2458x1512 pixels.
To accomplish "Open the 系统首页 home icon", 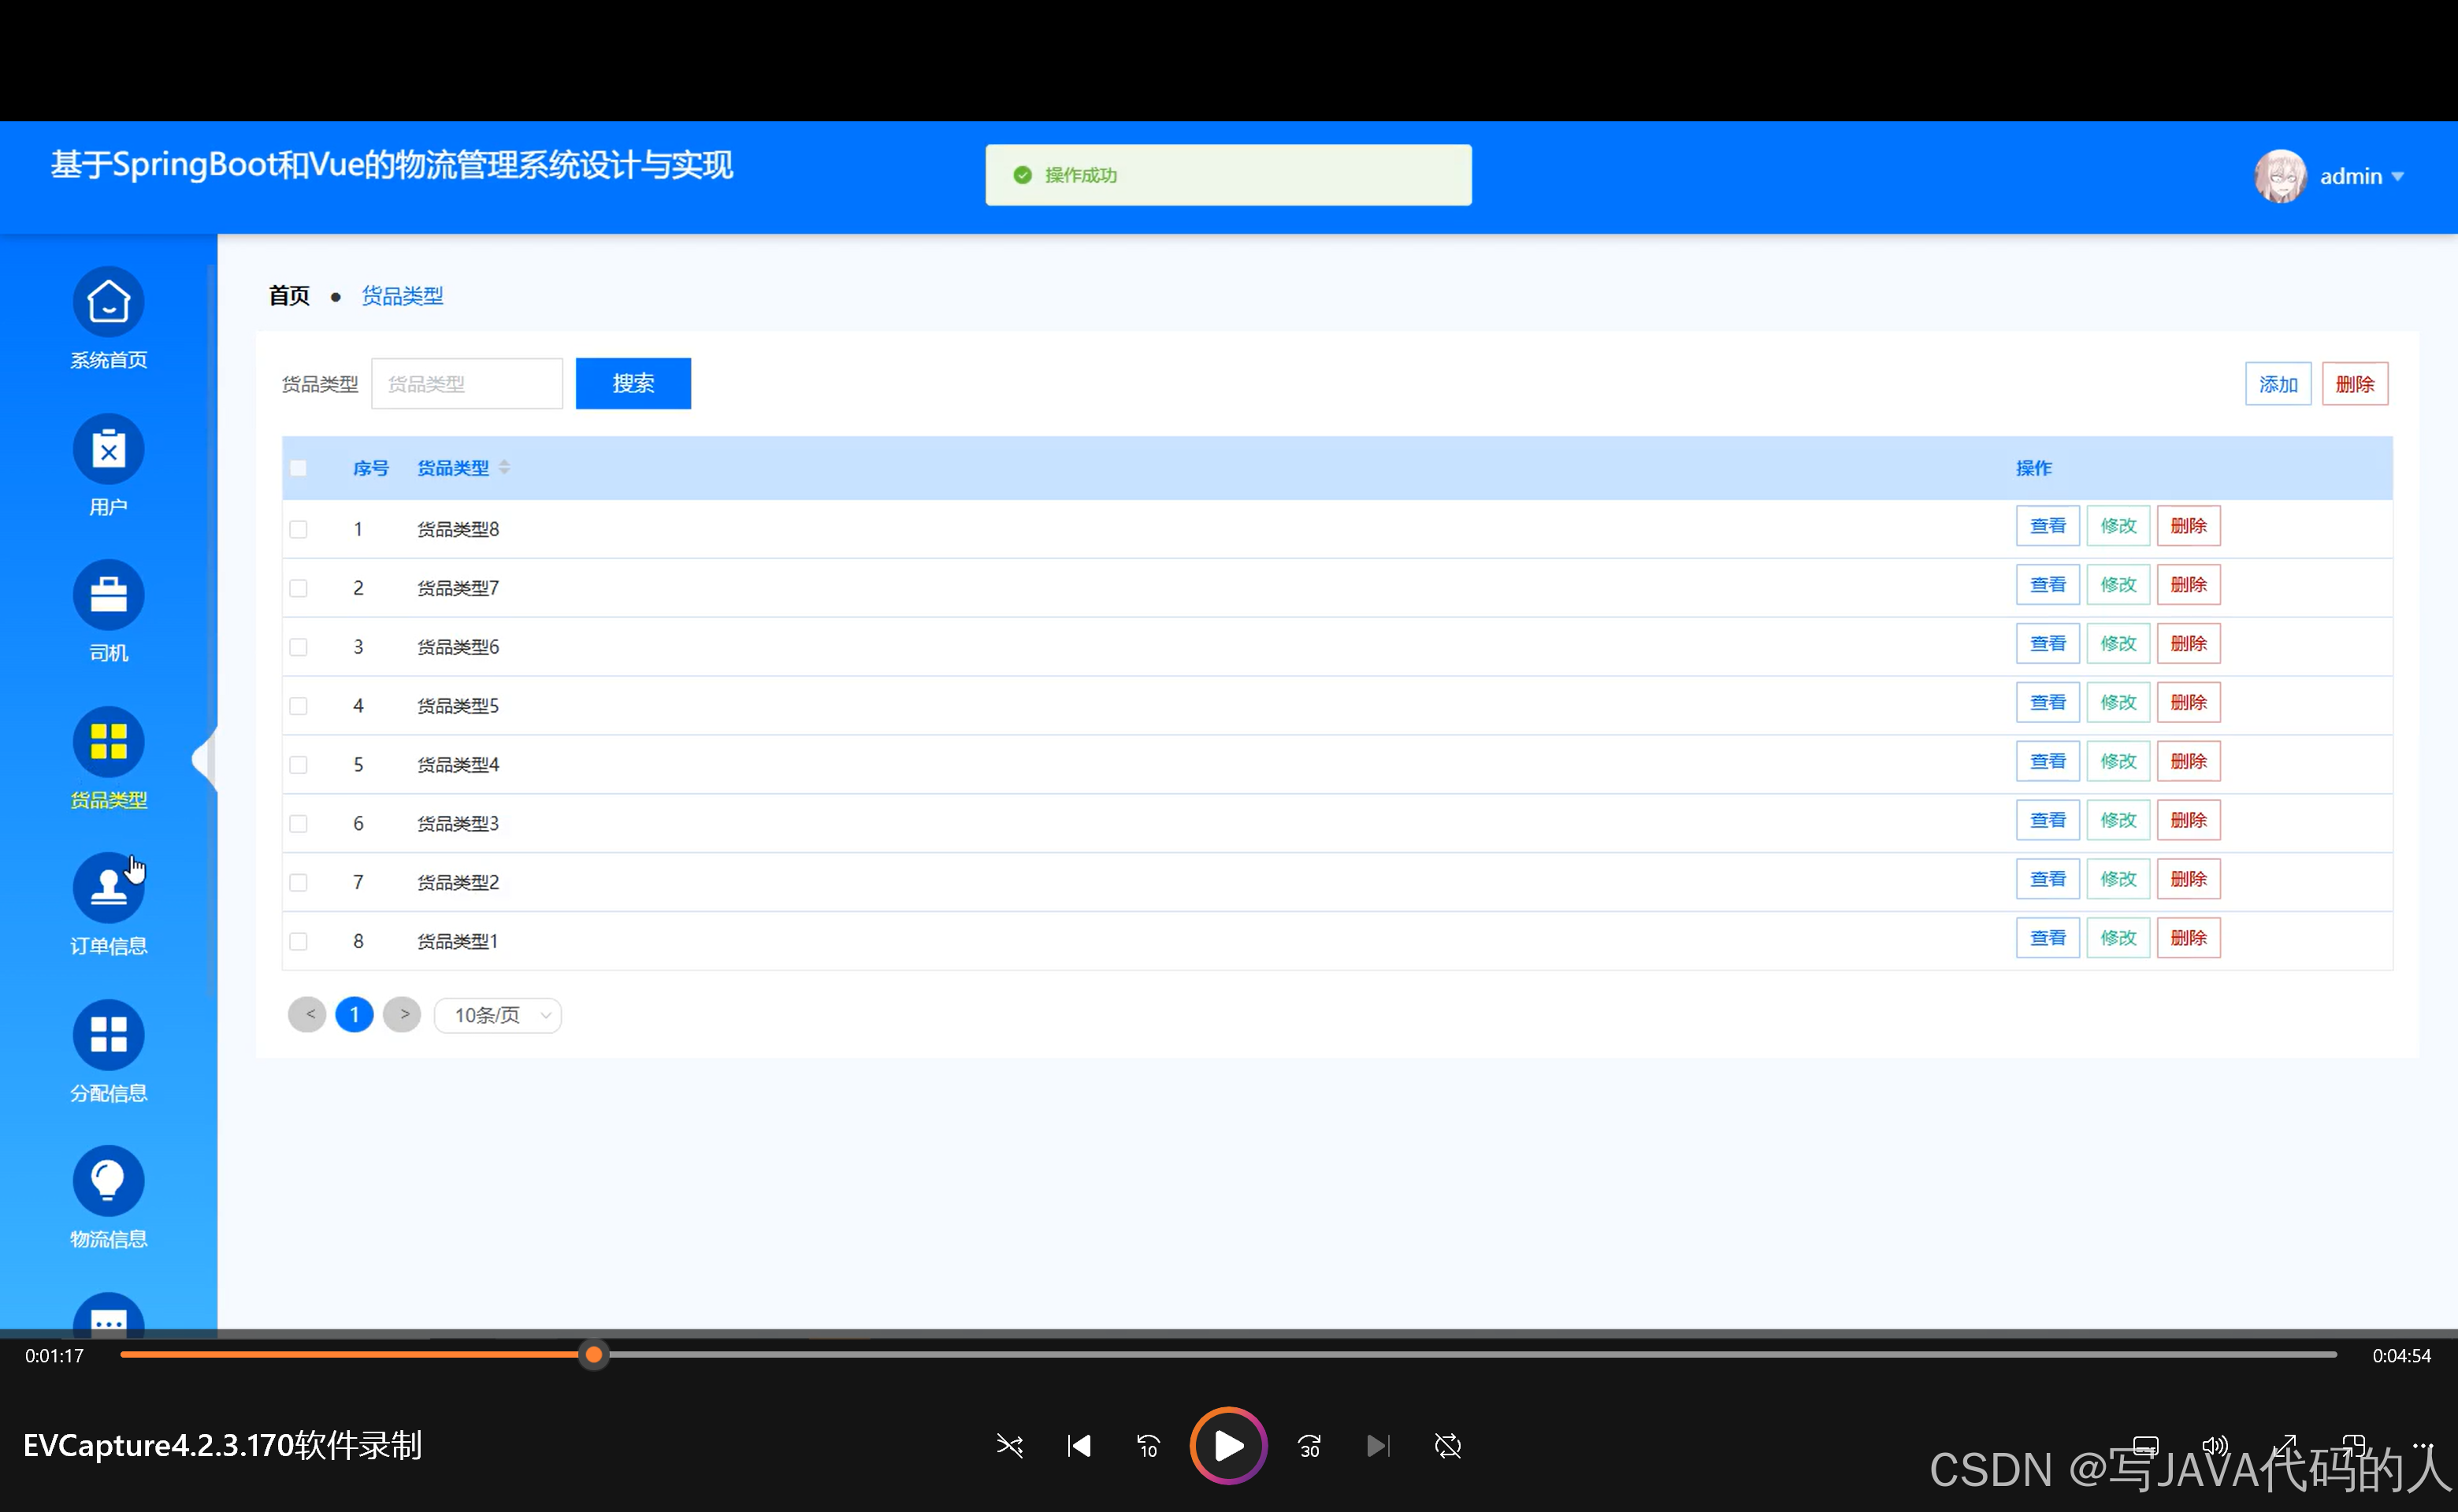I will [x=108, y=302].
